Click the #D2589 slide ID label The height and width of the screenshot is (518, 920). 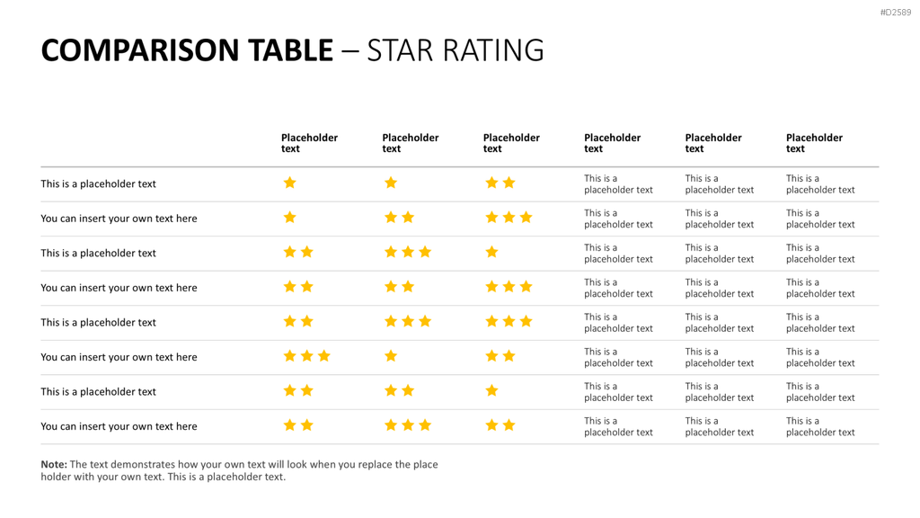tap(896, 13)
